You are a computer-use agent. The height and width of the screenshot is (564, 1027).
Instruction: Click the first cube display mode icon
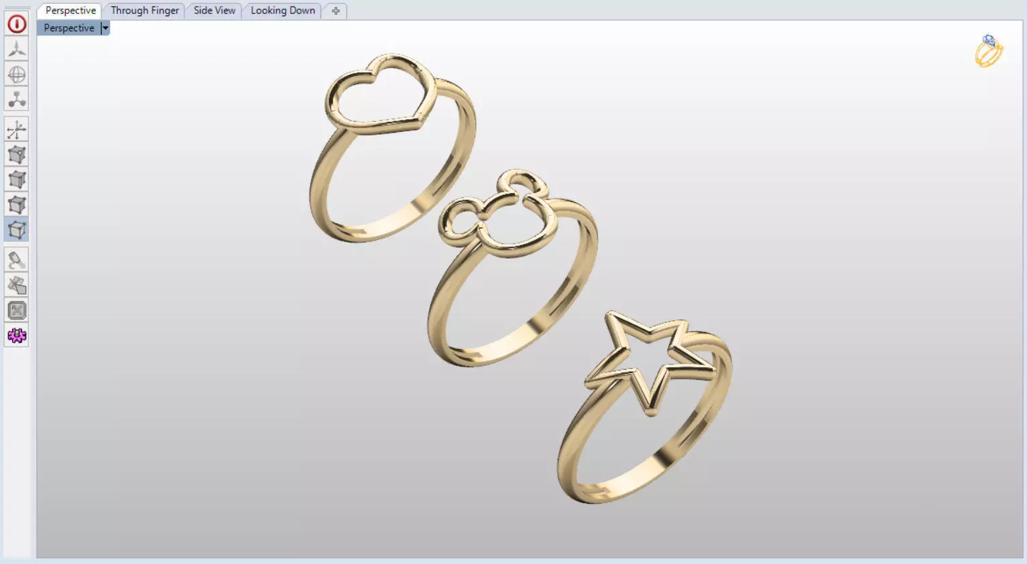pos(17,155)
